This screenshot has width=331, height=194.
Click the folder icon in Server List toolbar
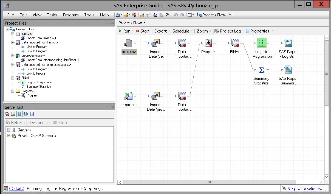13,114
